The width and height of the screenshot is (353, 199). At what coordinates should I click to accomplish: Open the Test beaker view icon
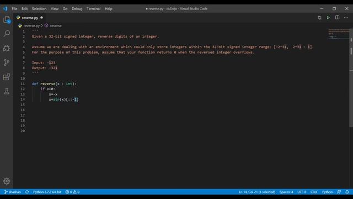[7, 91]
